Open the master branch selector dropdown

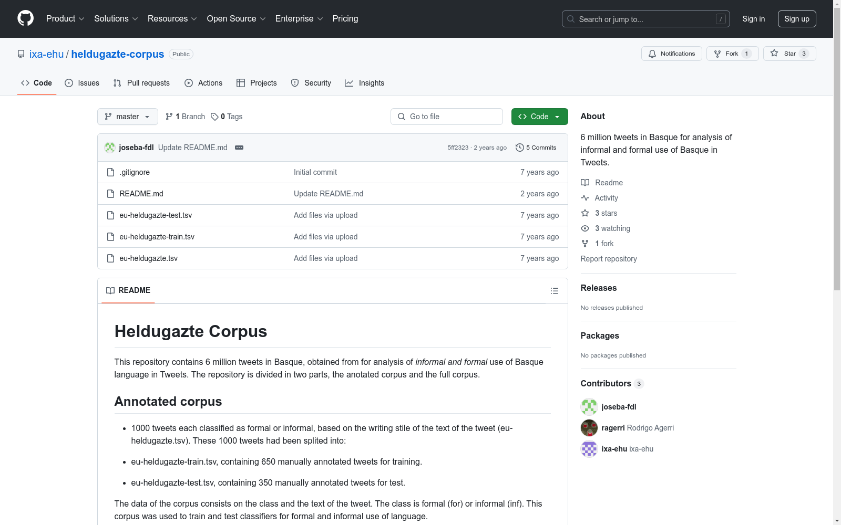[x=128, y=117]
